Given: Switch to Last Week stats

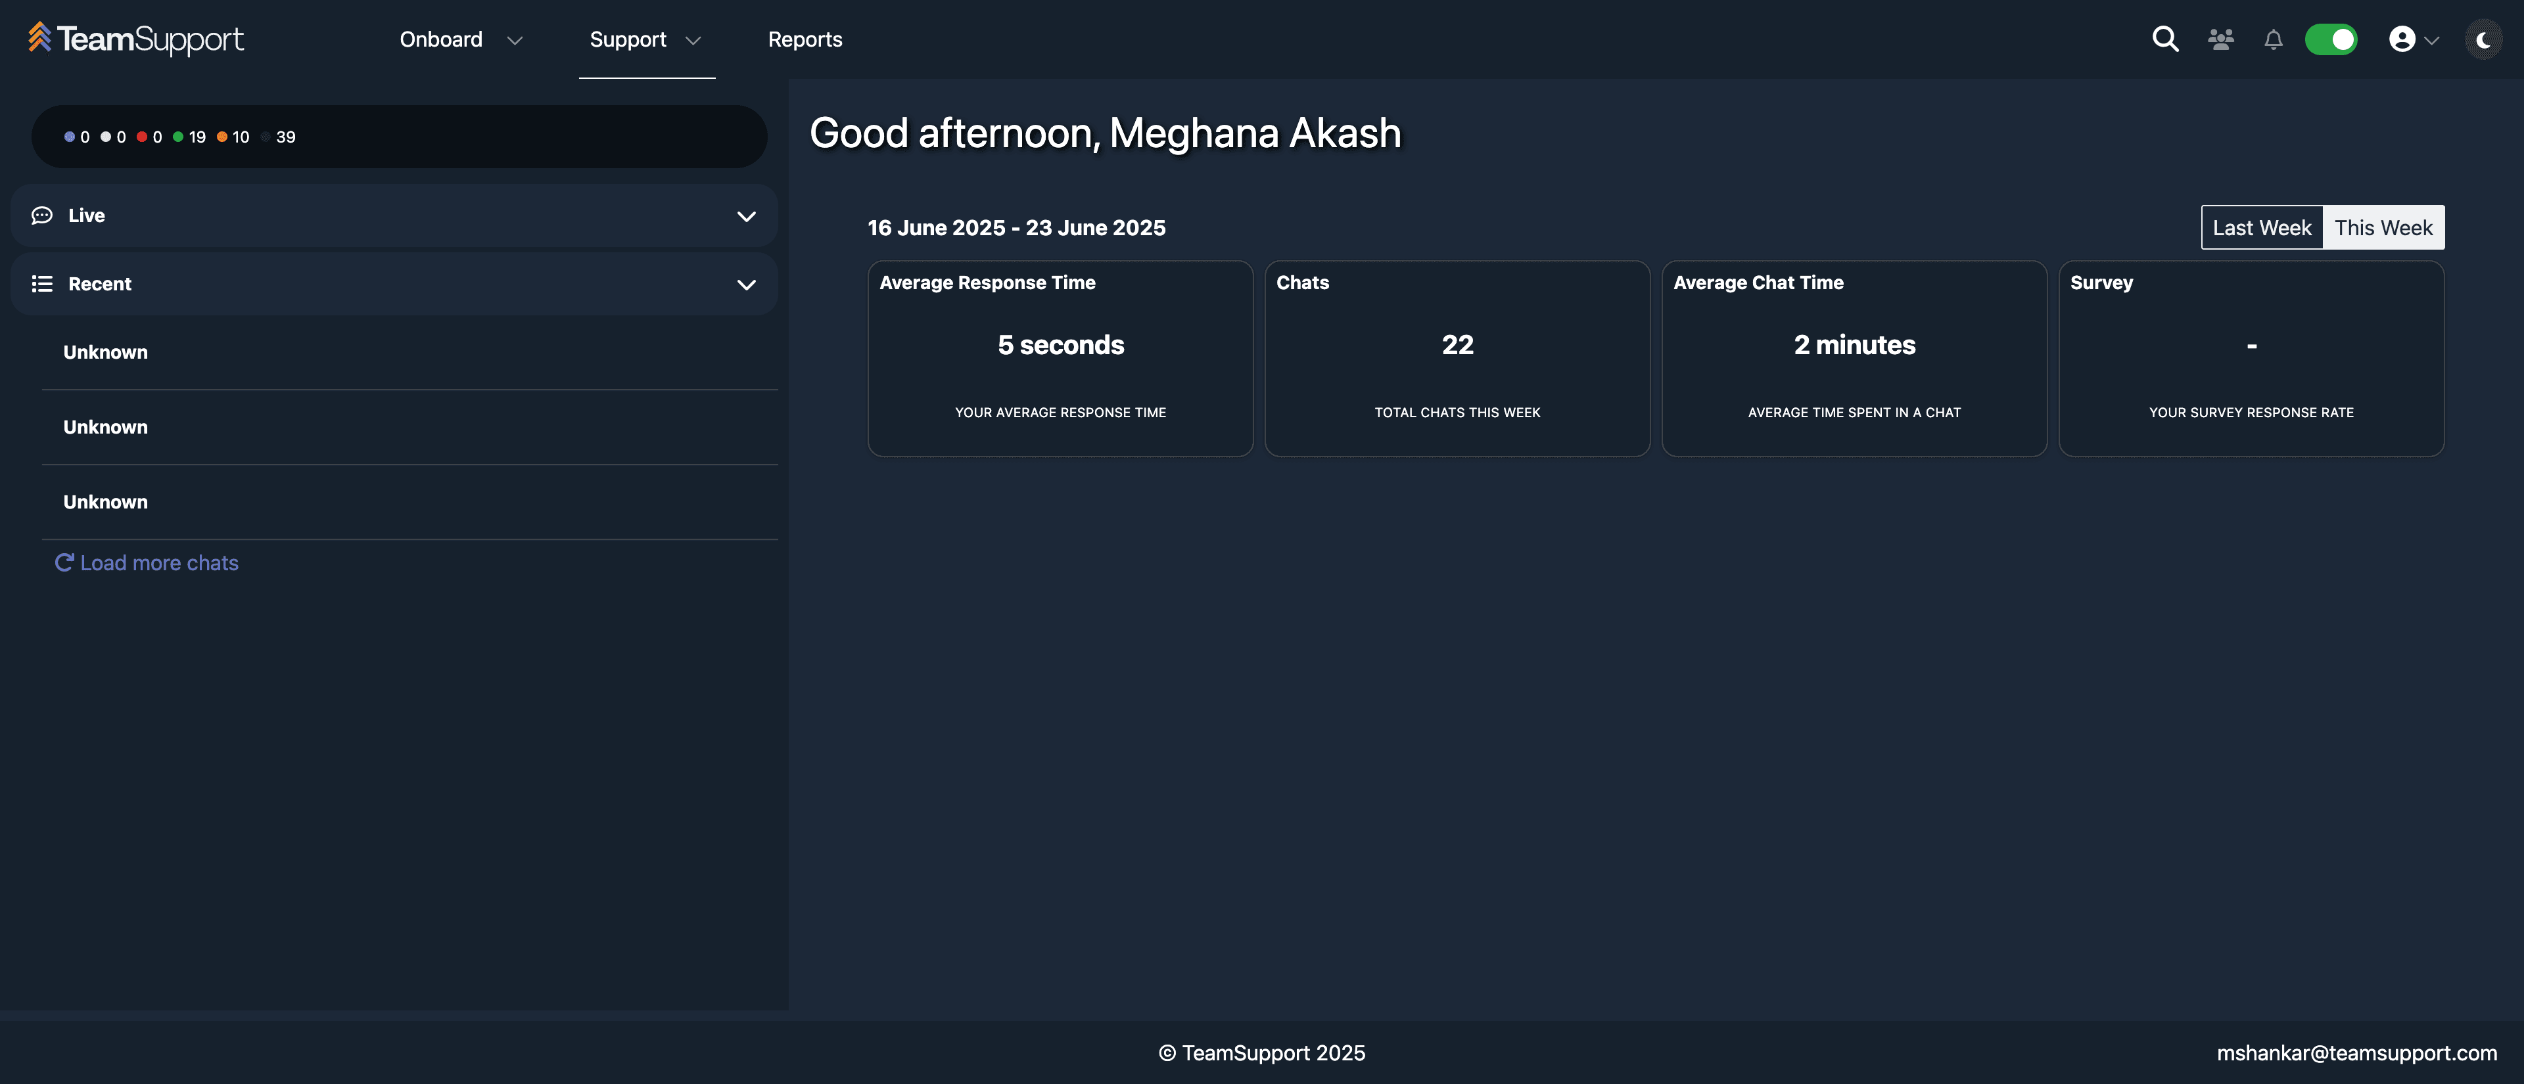Looking at the screenshot, I should point(2261,227).
